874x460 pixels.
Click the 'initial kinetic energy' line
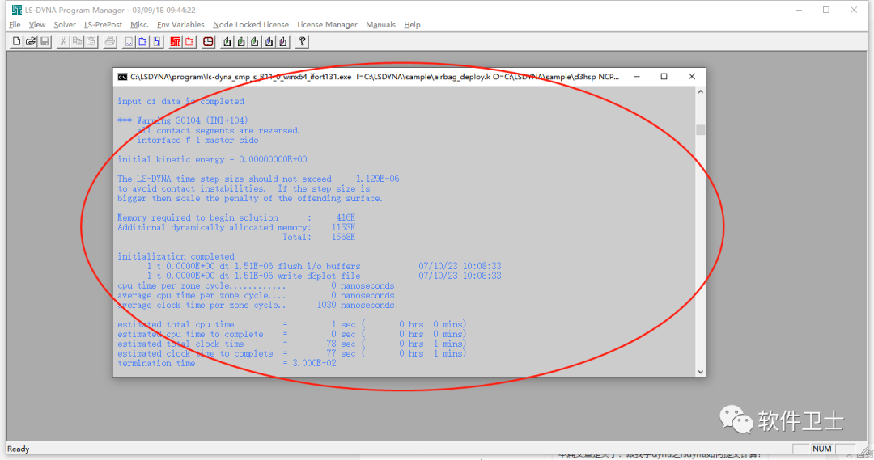(212, 159)
